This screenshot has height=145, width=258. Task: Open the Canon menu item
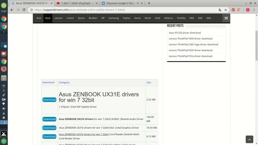click(70, 18)
